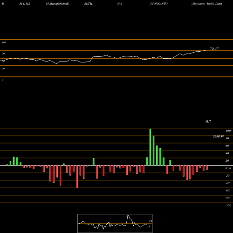Click the MR axis label -60
This screenshot has height=233, width=233.
click(227, 191)
